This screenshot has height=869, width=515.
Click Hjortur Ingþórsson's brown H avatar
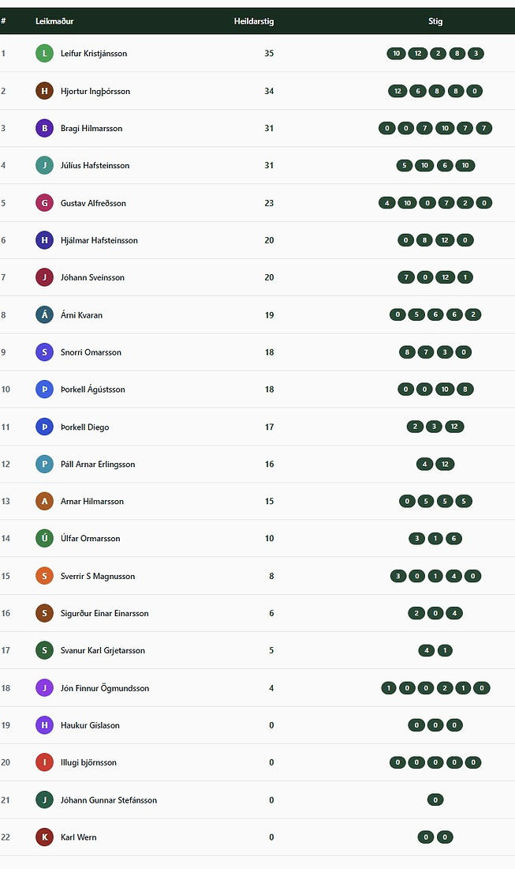45,91
